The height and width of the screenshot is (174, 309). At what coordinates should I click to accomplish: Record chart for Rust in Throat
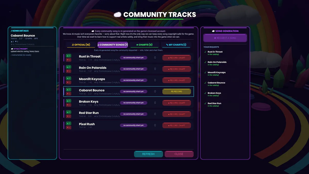[177, 58]
